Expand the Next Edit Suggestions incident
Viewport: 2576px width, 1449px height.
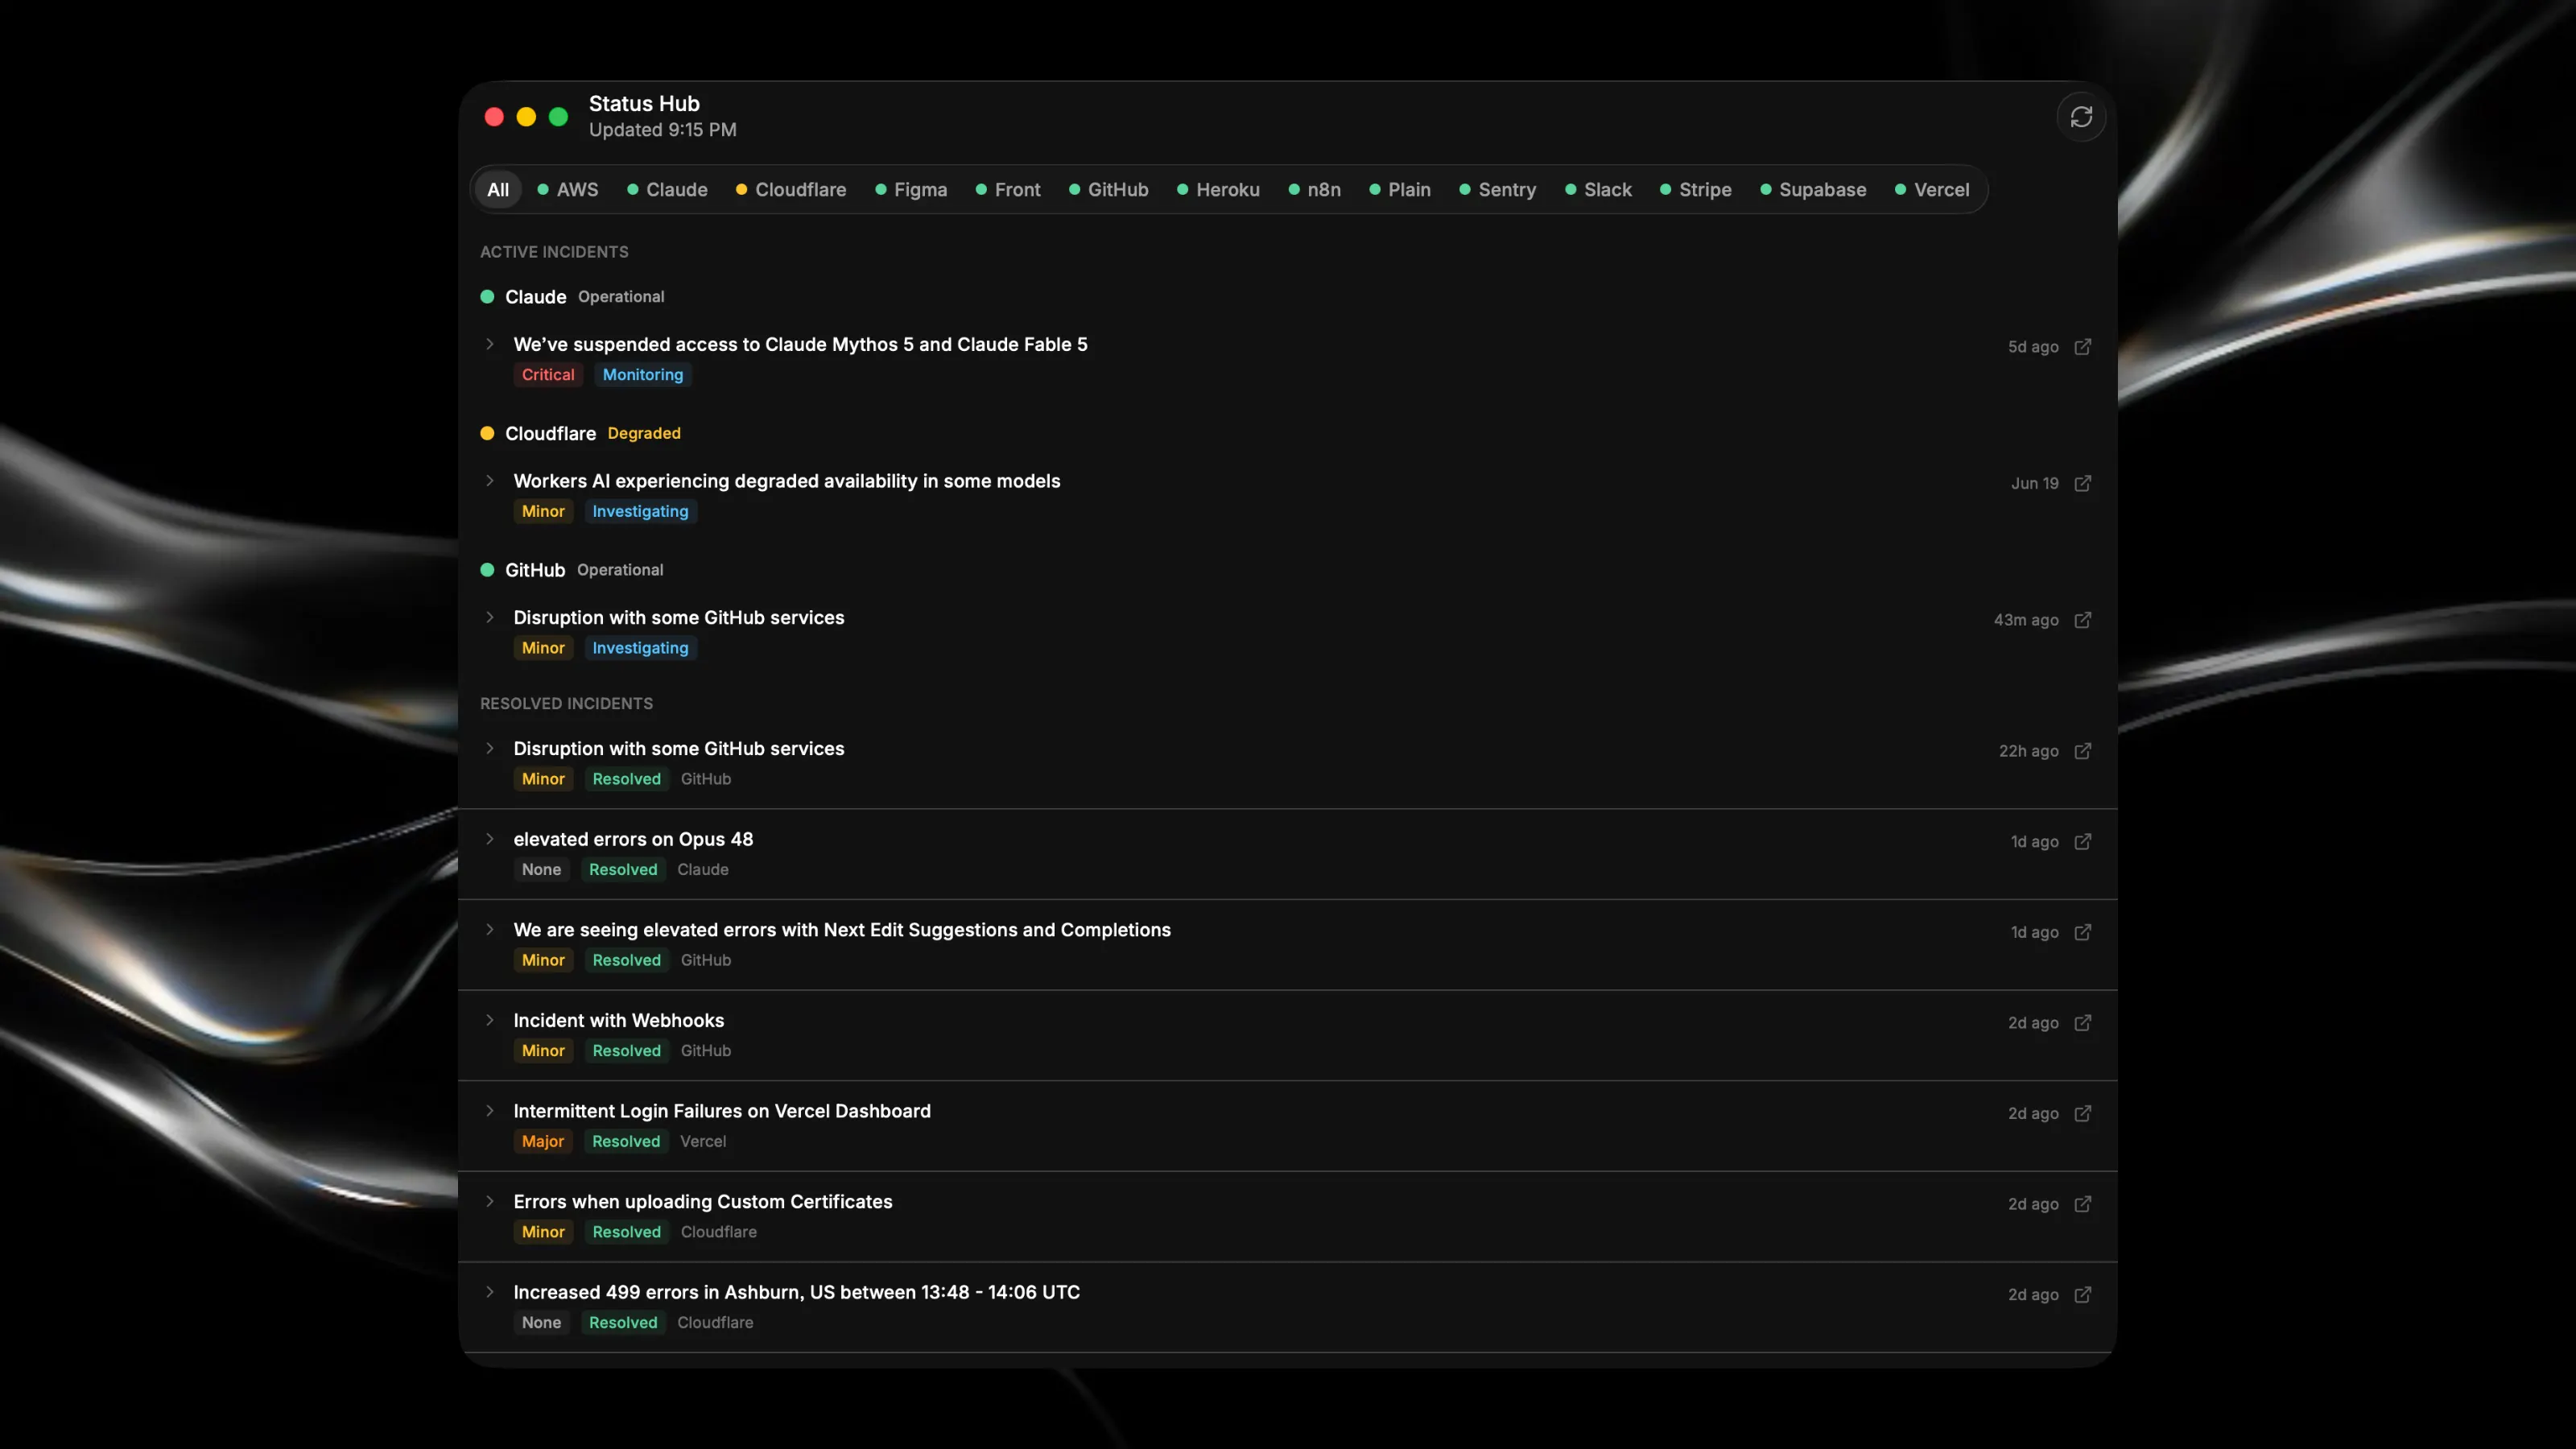(490, 929)
